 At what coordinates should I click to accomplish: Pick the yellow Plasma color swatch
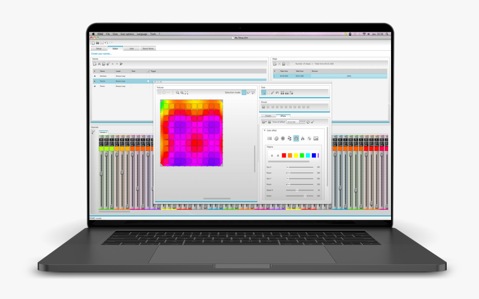(x=296, y=155)
